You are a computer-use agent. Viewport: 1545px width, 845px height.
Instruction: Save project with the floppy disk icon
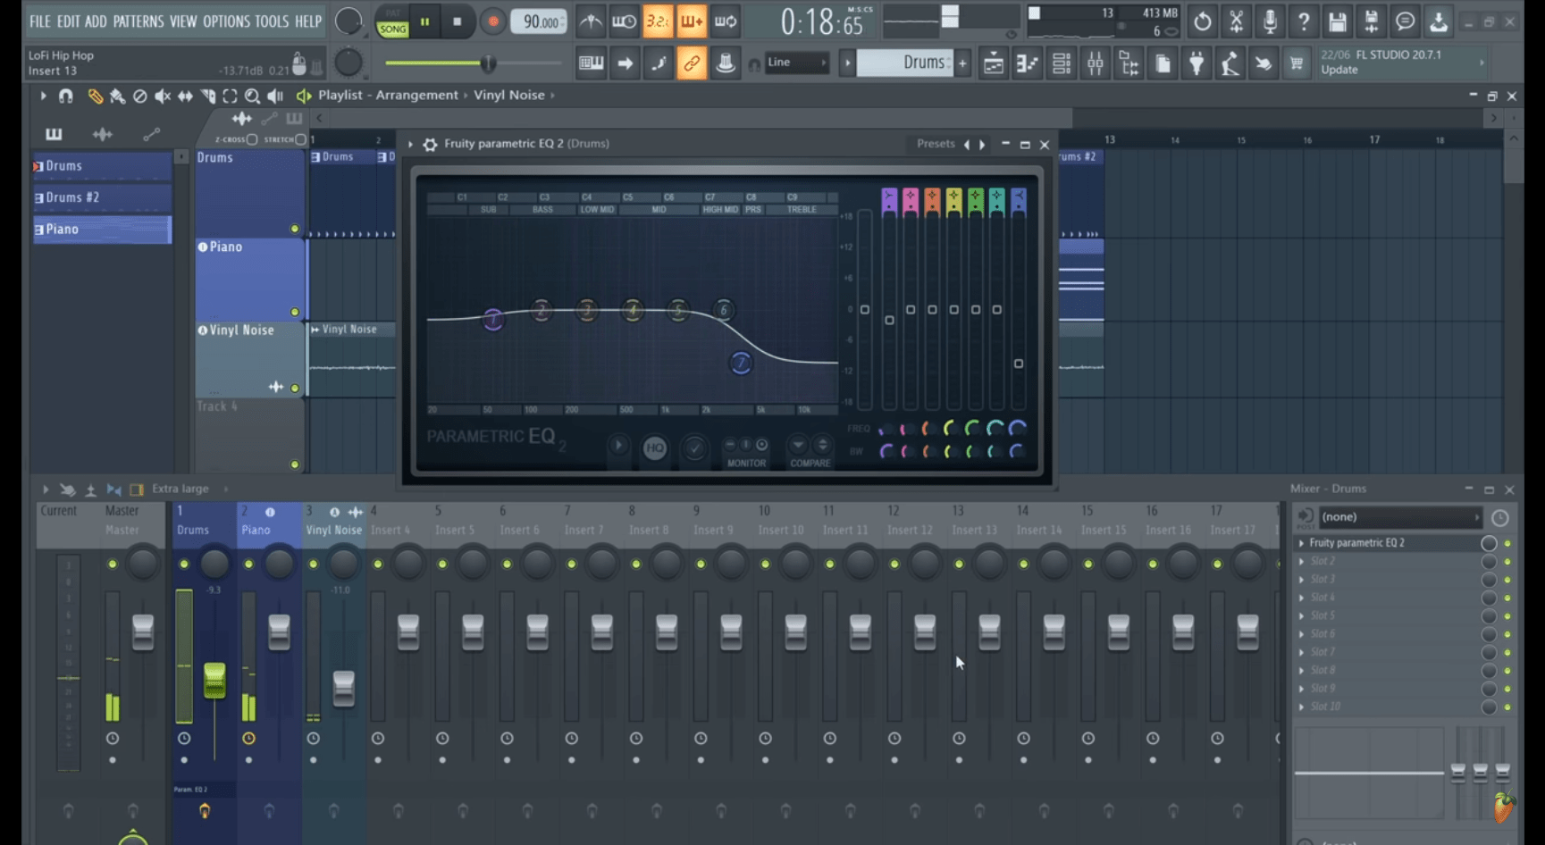pyautogui.click(x=1338, y=21)
